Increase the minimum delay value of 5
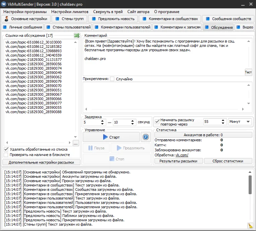Image resolution: width=256 pixels, height=231 pixels. [x=103, y=121]
